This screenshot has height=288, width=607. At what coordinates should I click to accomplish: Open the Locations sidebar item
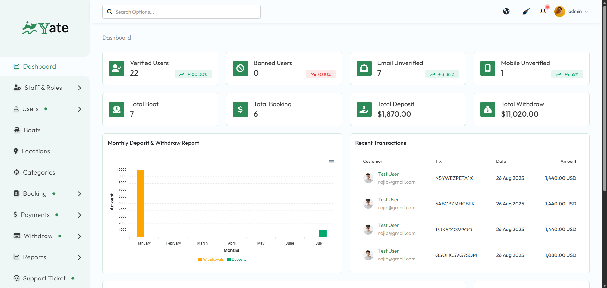pos(35,151)
